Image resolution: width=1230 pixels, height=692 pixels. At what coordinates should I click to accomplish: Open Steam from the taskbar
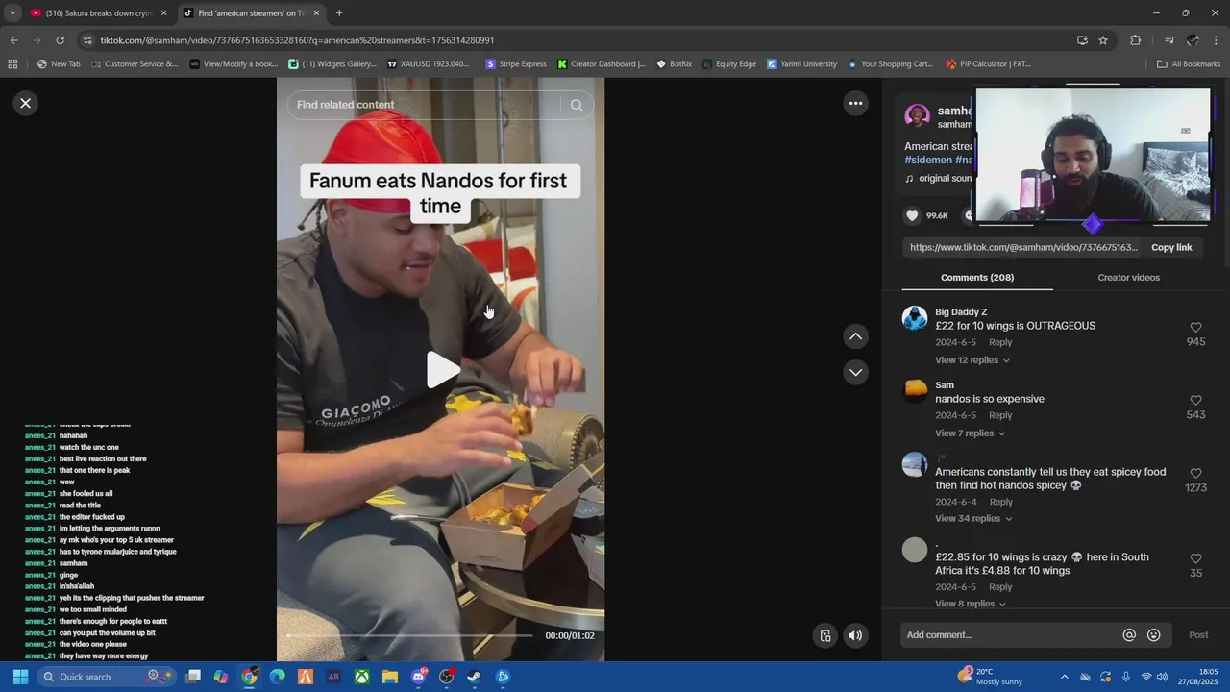(x=474, y=677)
